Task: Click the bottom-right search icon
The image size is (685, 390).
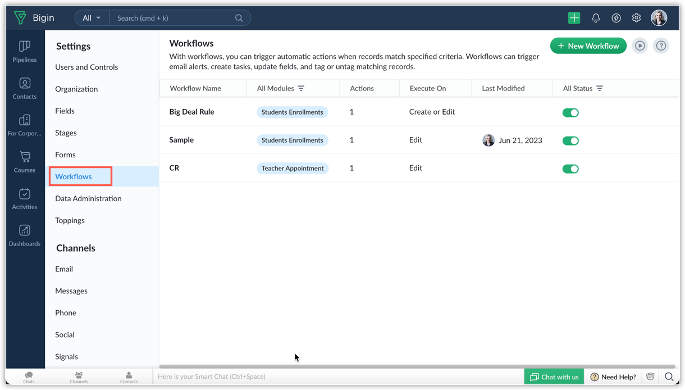Action: 669,377
